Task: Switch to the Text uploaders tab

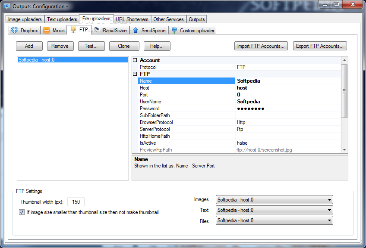Action: point(62,19)
